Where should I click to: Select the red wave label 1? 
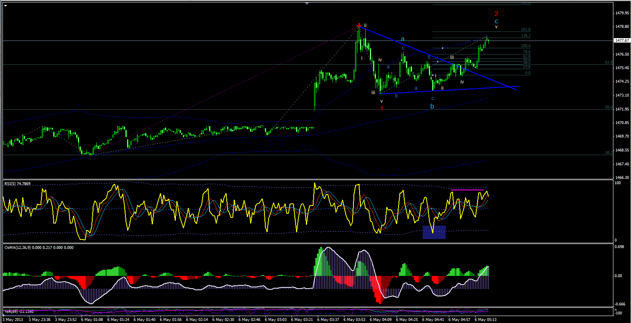click(382, 108)
